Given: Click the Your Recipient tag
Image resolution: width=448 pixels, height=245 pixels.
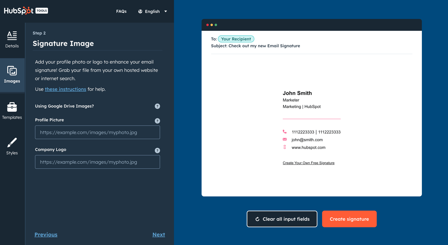Looking at the screenshot, I should (x=236, y=39).
